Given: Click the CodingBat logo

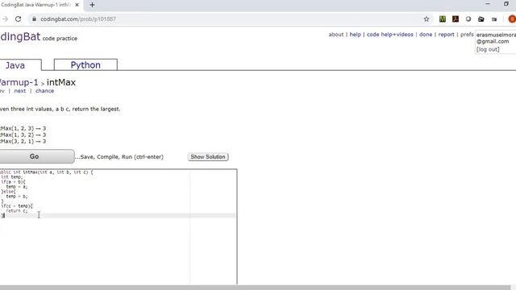Looking at the screenshot, I should tap(19, 36).
